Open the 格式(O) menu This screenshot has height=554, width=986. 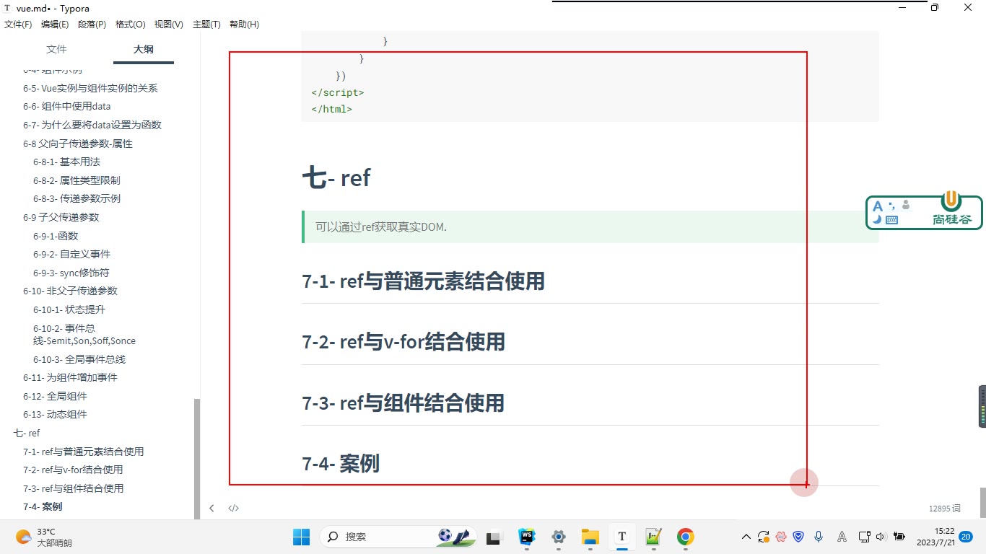coord(131,25)
